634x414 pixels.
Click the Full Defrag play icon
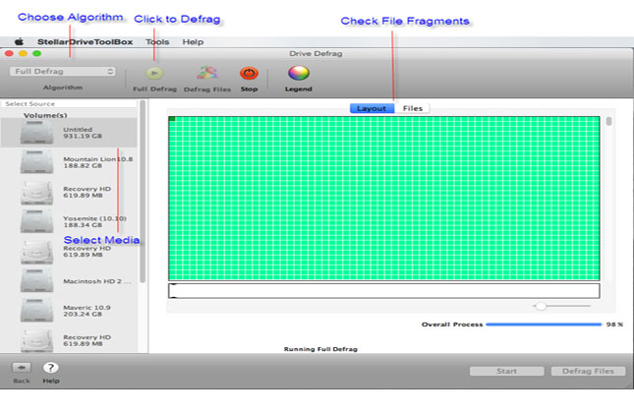154,73
